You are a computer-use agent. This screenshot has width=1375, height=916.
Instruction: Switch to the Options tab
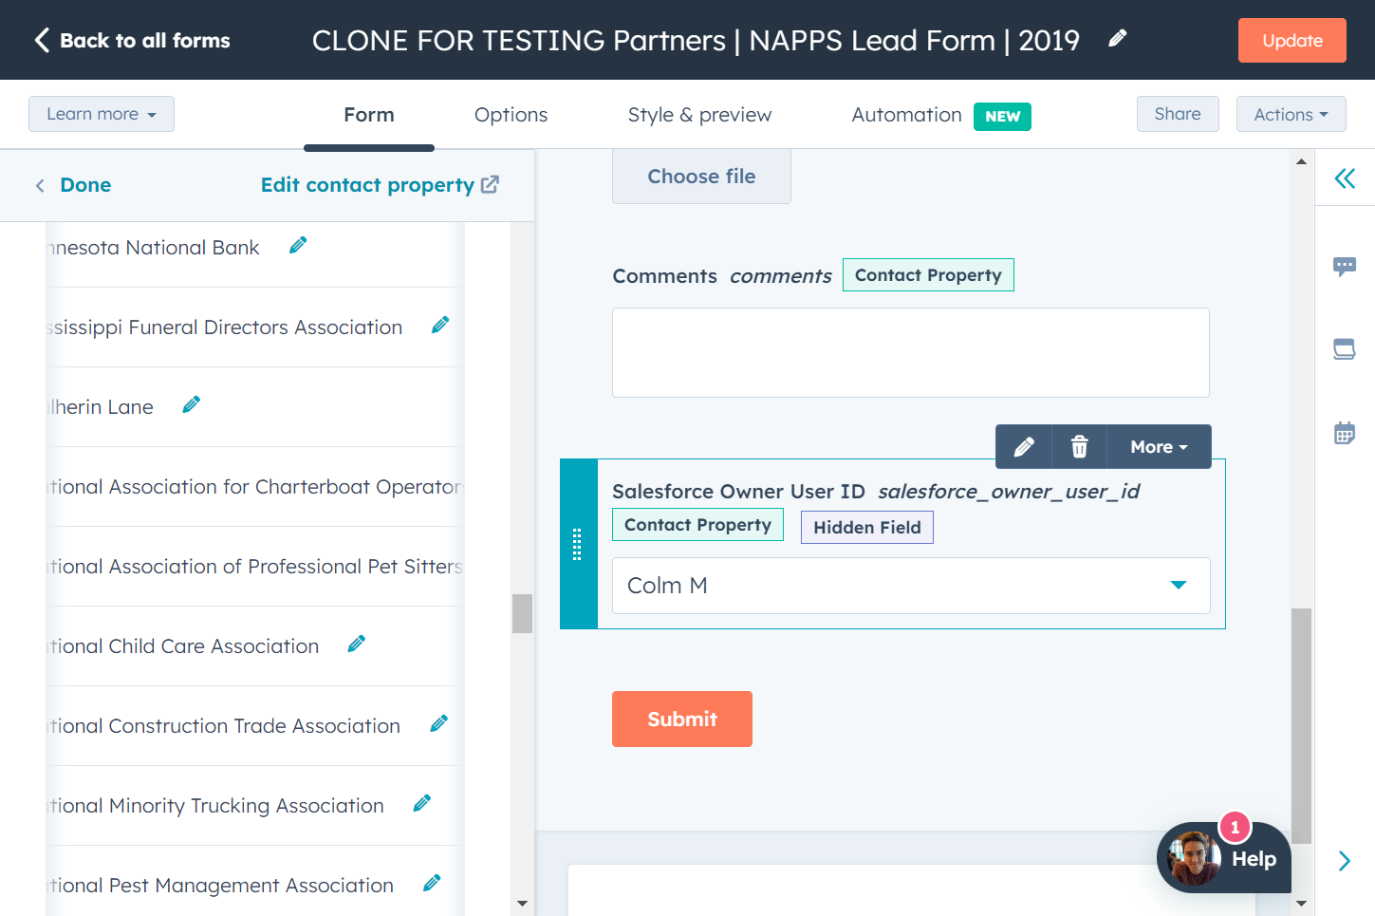[511, 115]
